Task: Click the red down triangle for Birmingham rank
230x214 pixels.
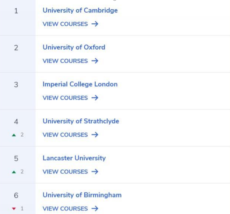Action: coord(14,209)
